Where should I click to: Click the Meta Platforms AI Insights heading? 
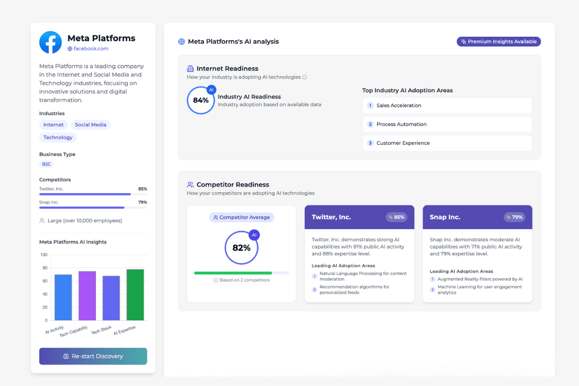click(x=73, y=242)
